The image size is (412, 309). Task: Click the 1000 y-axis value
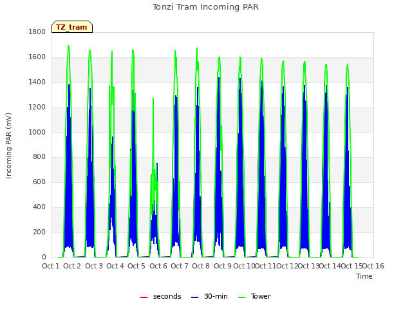pyautogui.click(x=37, y=132)
